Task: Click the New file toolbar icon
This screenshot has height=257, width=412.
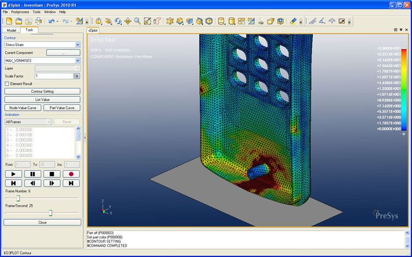Action: [x=9, y=21]
